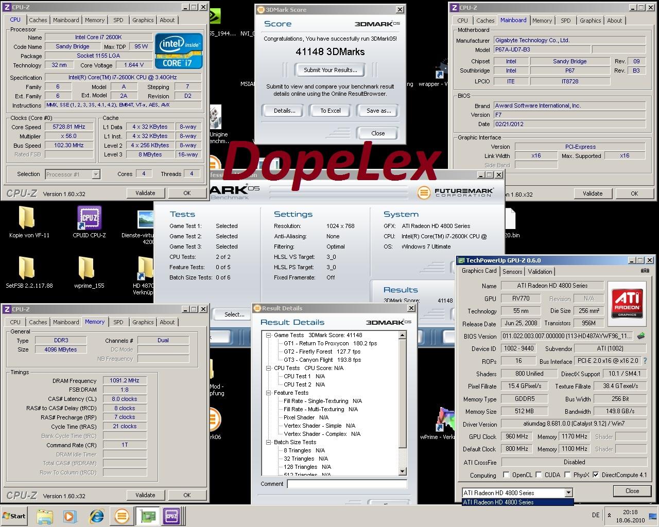Open Caches tab in CPU-Z Memory window

click(38, 322)
